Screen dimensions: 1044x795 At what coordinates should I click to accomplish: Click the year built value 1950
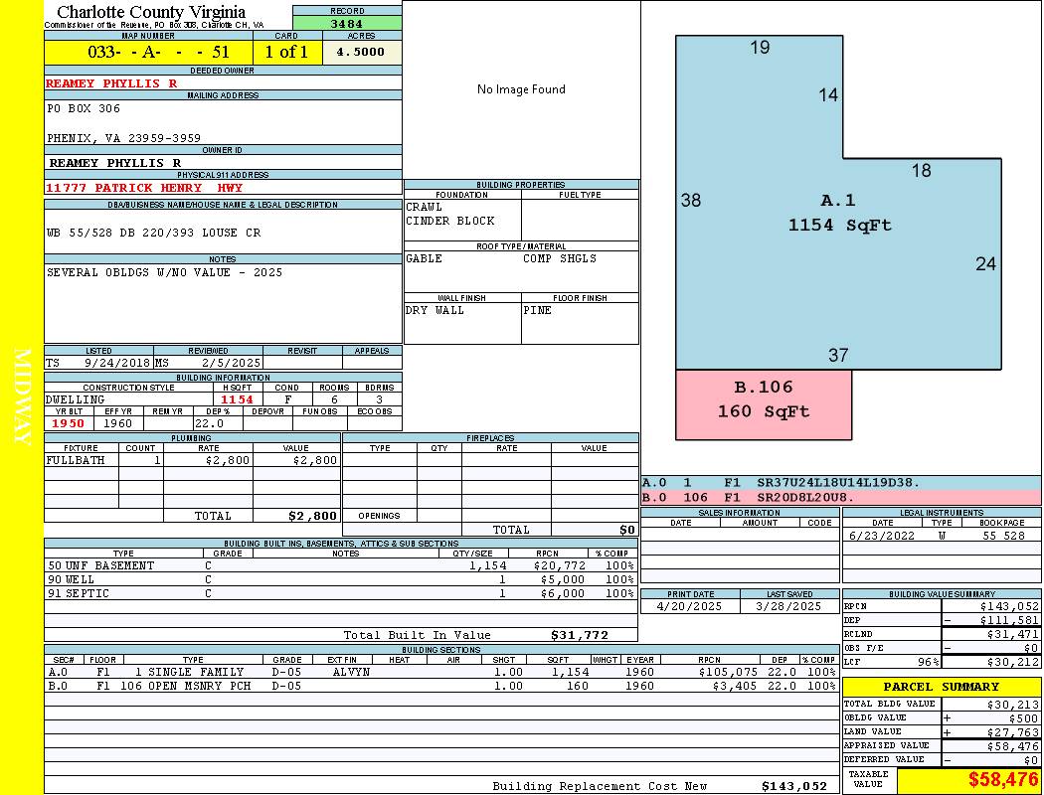click(69, 423)
